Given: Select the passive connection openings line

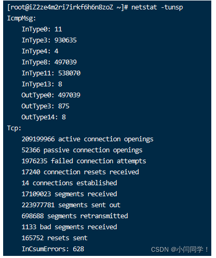Looking at the screenshot, I should click(82, 150).
